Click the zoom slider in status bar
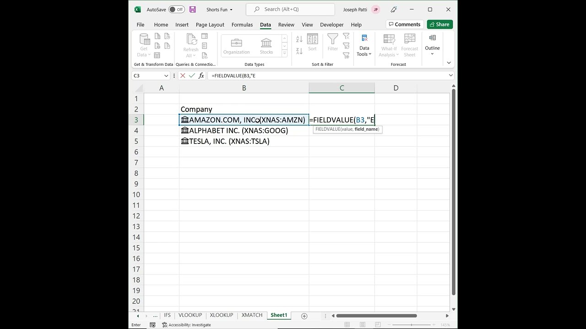 [411, 325]
